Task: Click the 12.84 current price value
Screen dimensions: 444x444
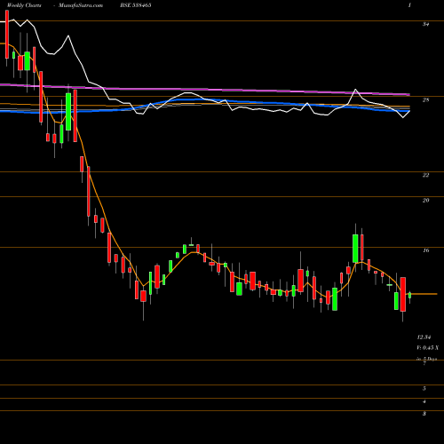Action: 424,337
